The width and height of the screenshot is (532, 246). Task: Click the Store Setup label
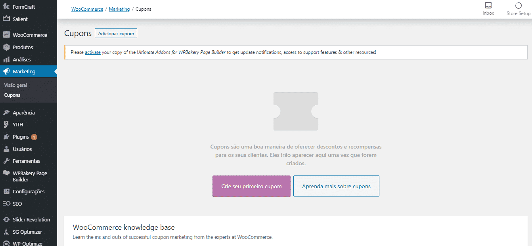coord(519,13)
